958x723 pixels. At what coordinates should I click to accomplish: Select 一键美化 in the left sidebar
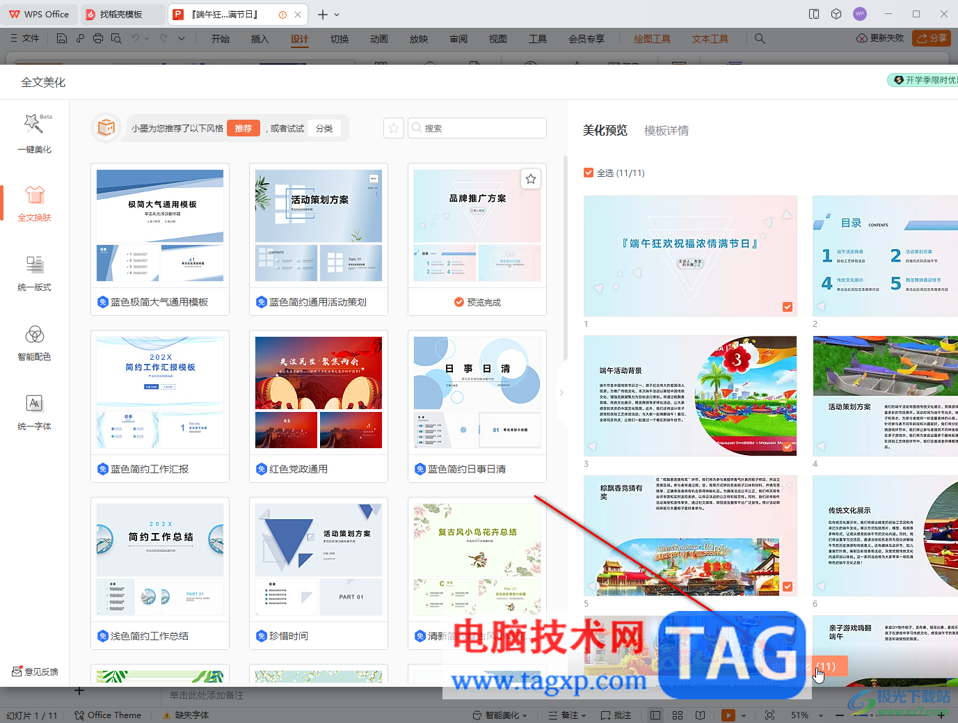(34, 133)
